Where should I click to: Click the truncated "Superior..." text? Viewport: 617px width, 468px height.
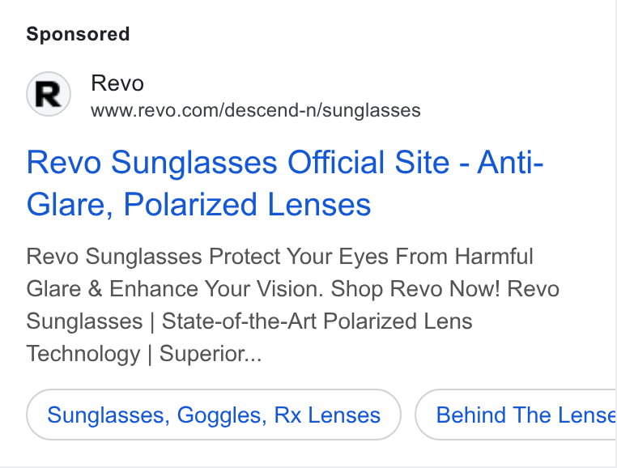(x=211, y=354)
